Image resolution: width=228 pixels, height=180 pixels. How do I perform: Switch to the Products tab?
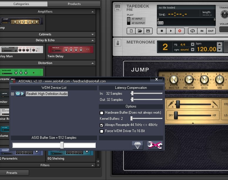point(74,4)
